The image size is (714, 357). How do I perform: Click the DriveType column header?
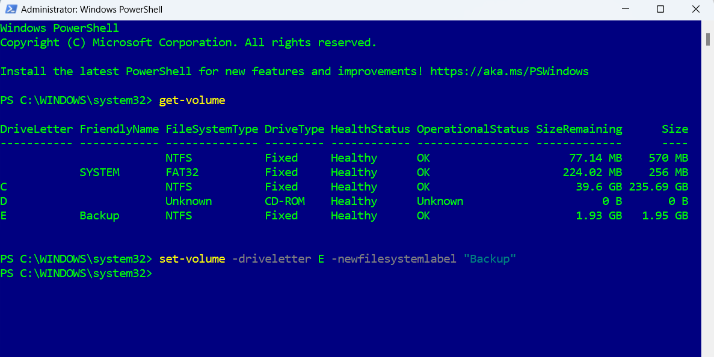tap(295, 129)
